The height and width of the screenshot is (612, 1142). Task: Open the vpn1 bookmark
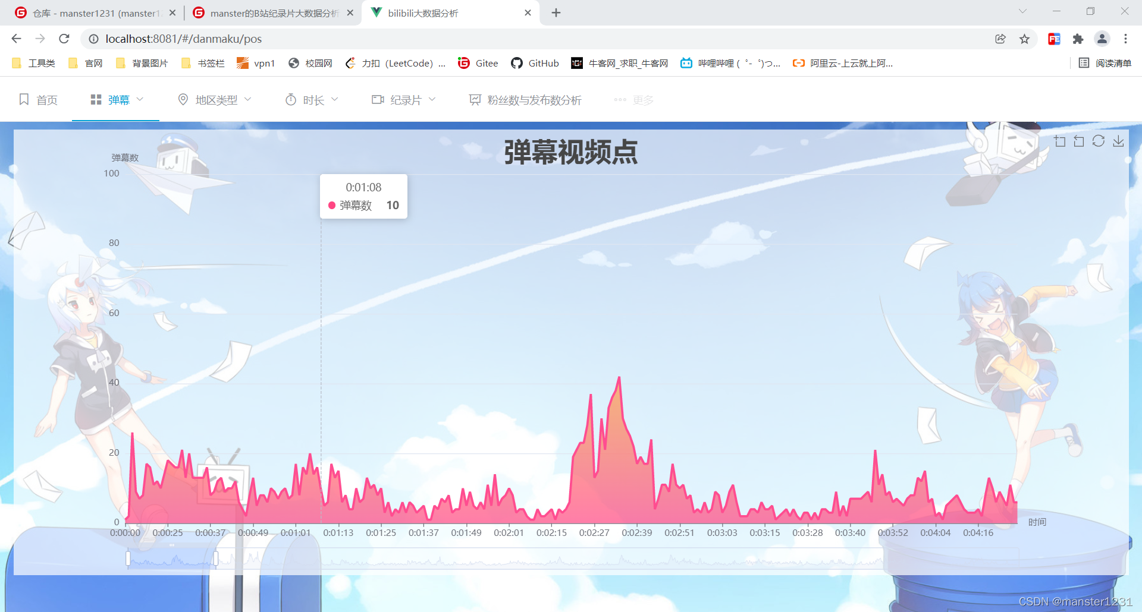pos(256,63)
